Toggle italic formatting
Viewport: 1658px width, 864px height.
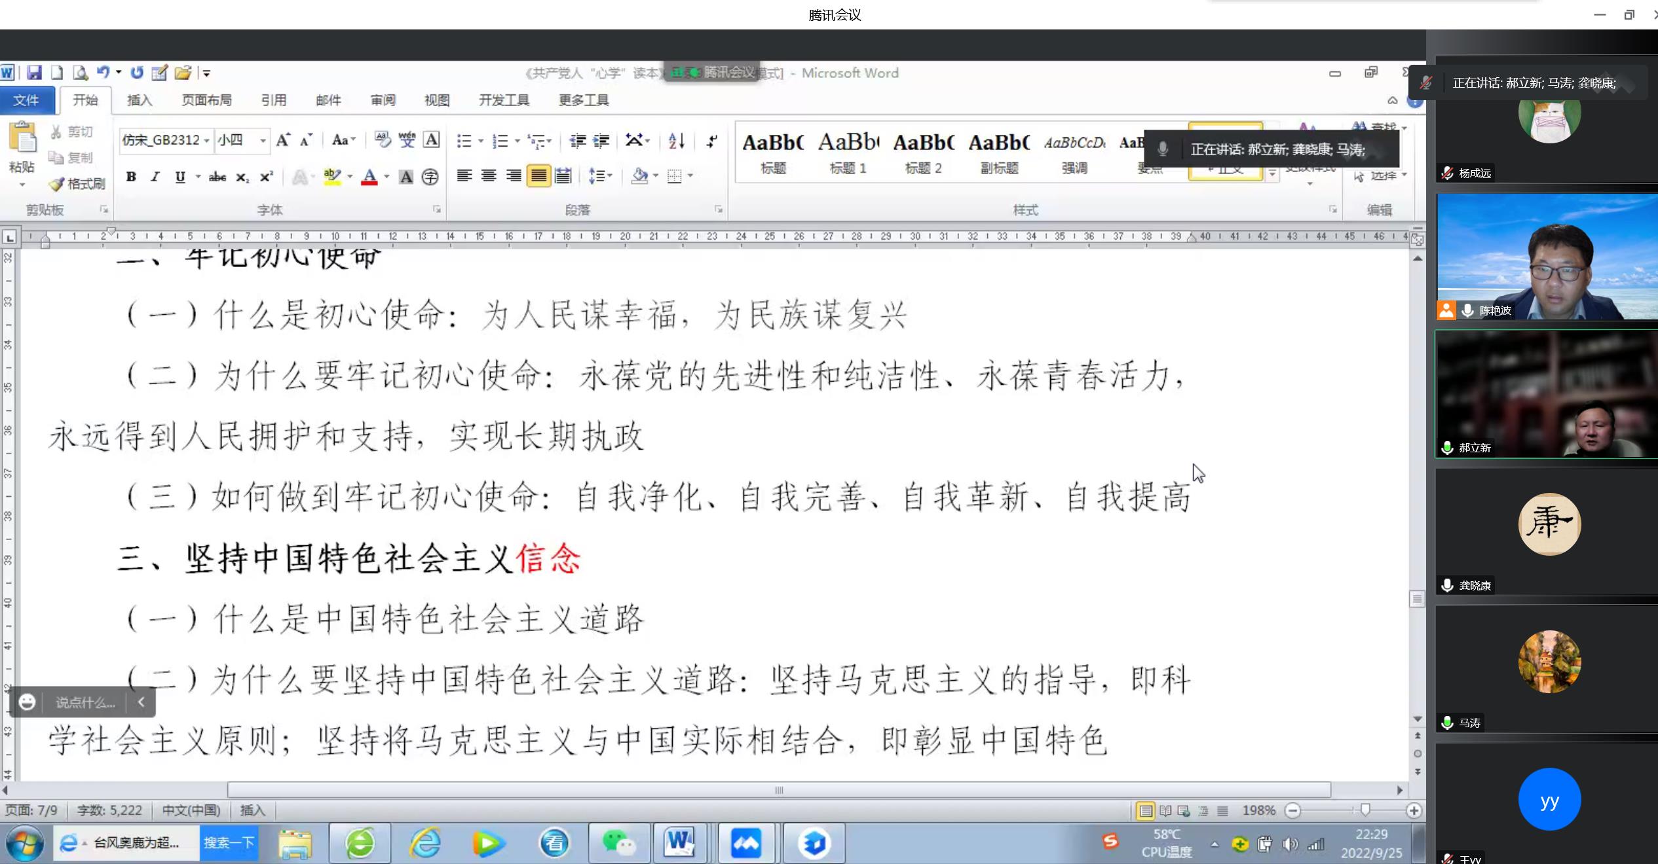pos(155,177)
